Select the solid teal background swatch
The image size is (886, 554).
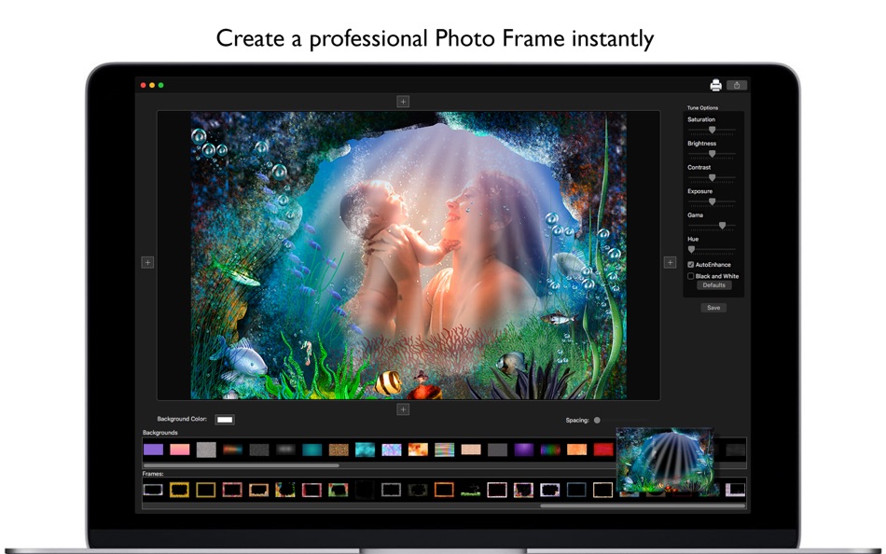tap(311, 450)
